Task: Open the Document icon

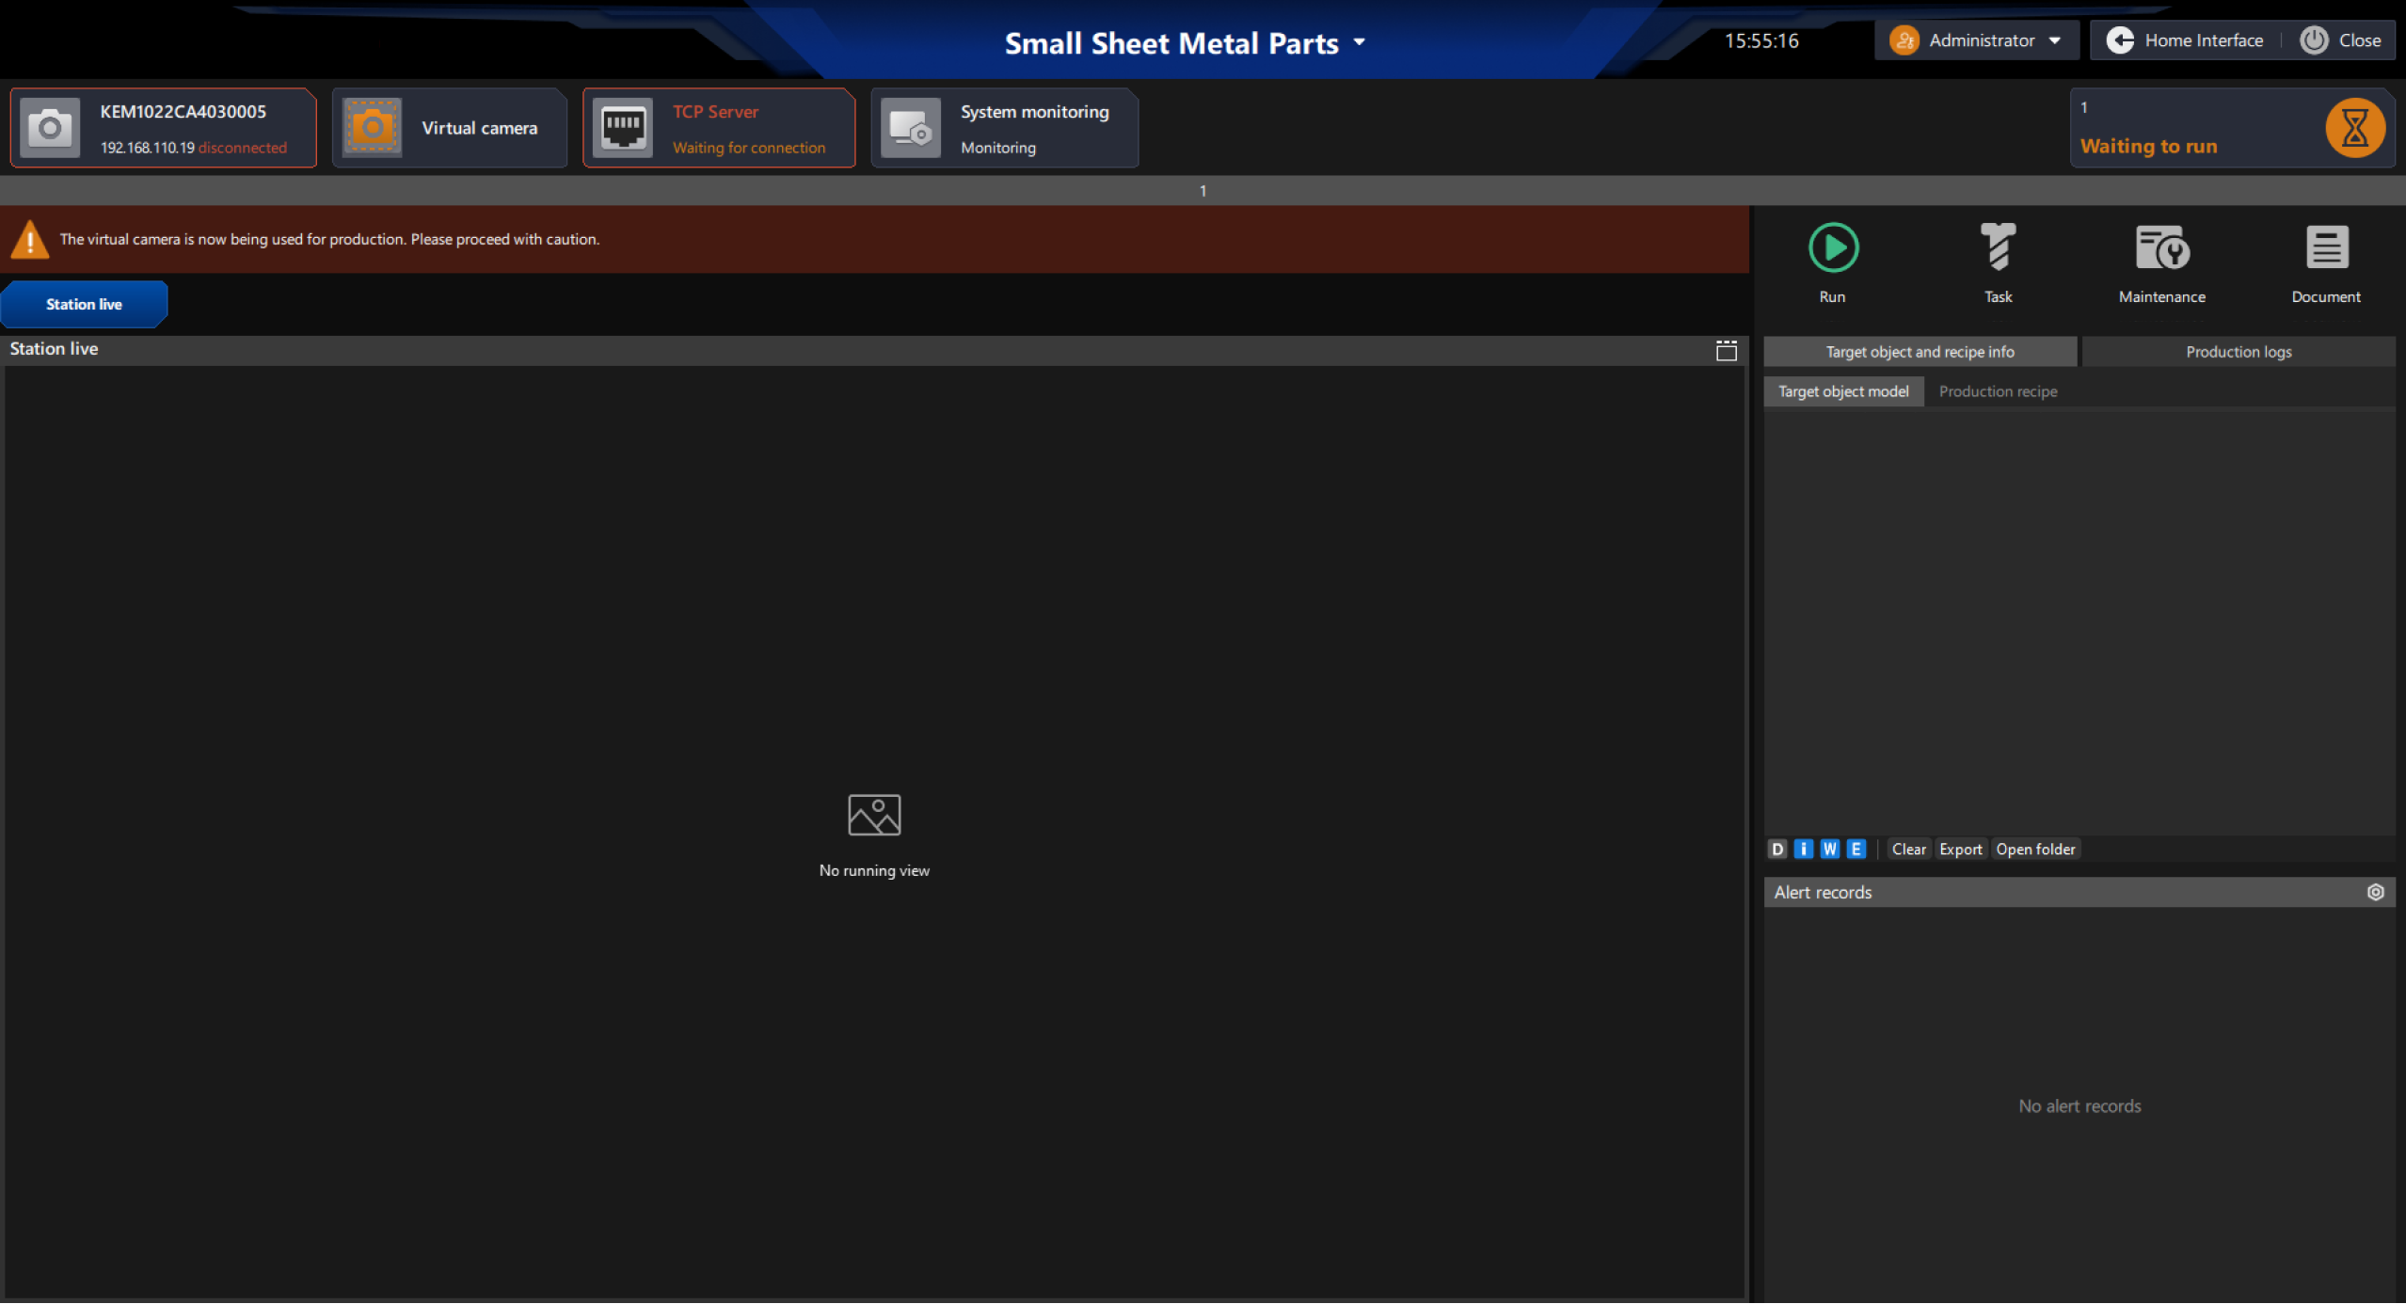Action: pyautogui.click(x=2325, y=247)
